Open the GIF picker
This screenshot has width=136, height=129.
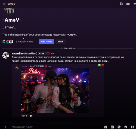click(112, 127)
